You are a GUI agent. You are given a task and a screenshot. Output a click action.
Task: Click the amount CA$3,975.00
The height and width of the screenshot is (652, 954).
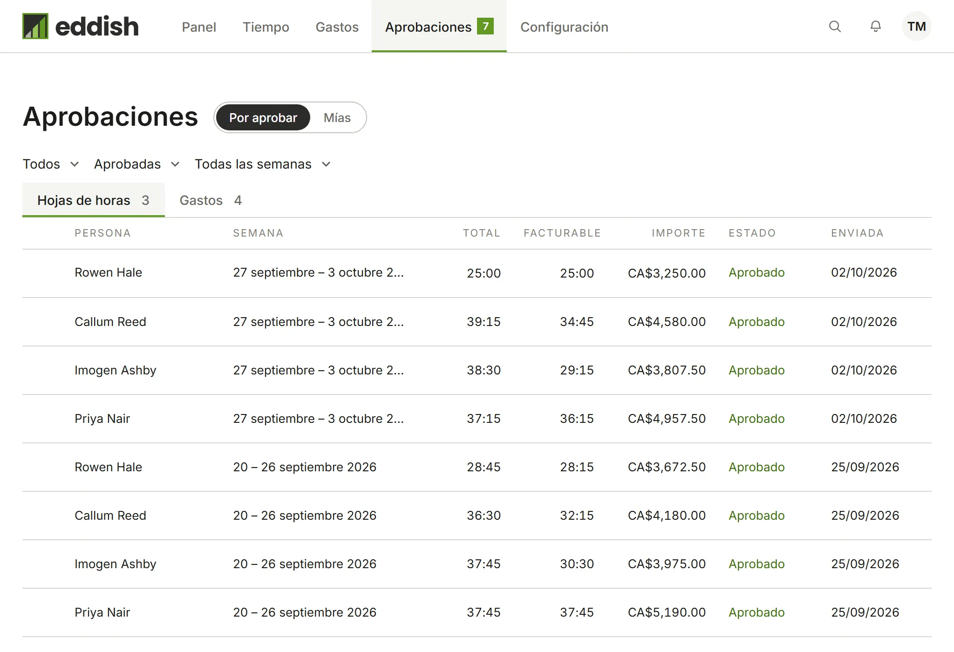pyautogui.click(x=667, y=564)
